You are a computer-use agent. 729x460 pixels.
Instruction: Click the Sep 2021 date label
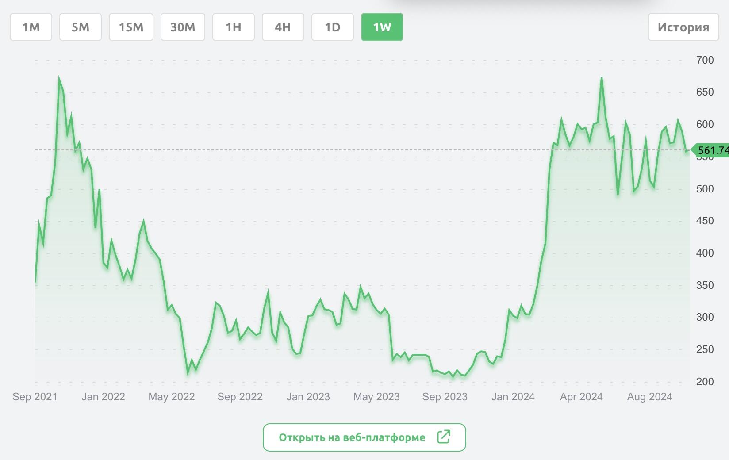pos(35,397)
